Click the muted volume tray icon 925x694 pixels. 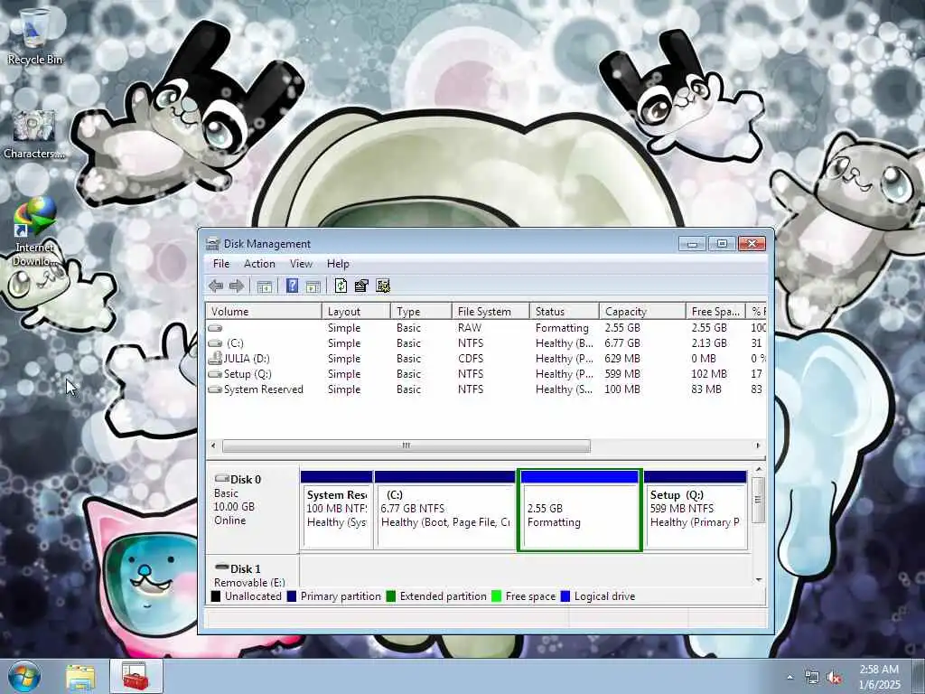pos(834,678)
